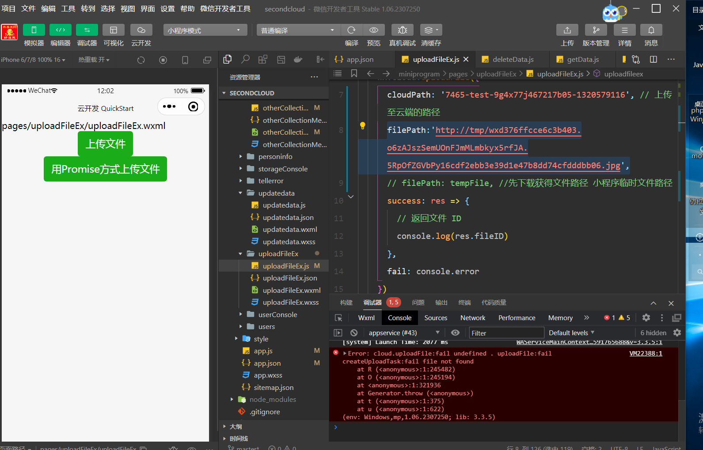Open DevTools settings gear icon

[x=646, y=318]
